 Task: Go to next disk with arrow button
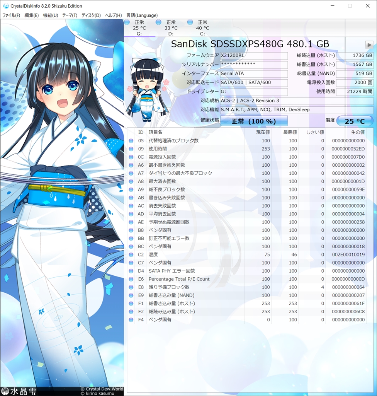click(369, 45)
